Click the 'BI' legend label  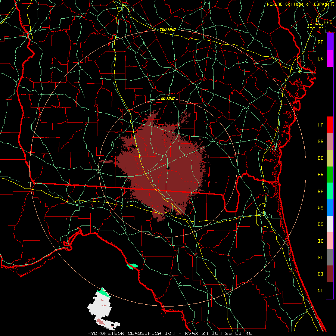321,274
